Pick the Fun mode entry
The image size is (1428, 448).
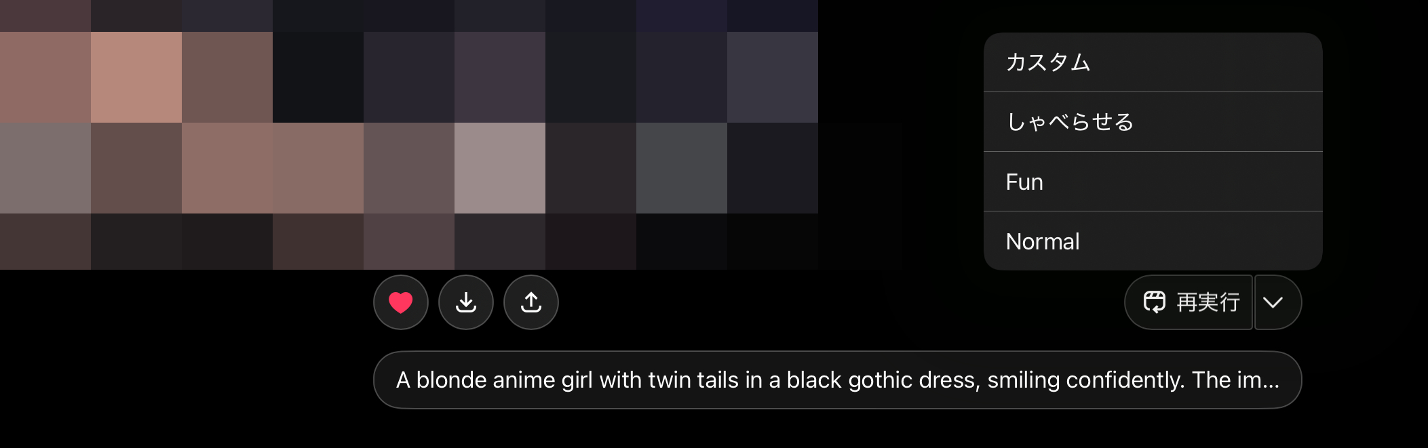(x=1153, y=182)
